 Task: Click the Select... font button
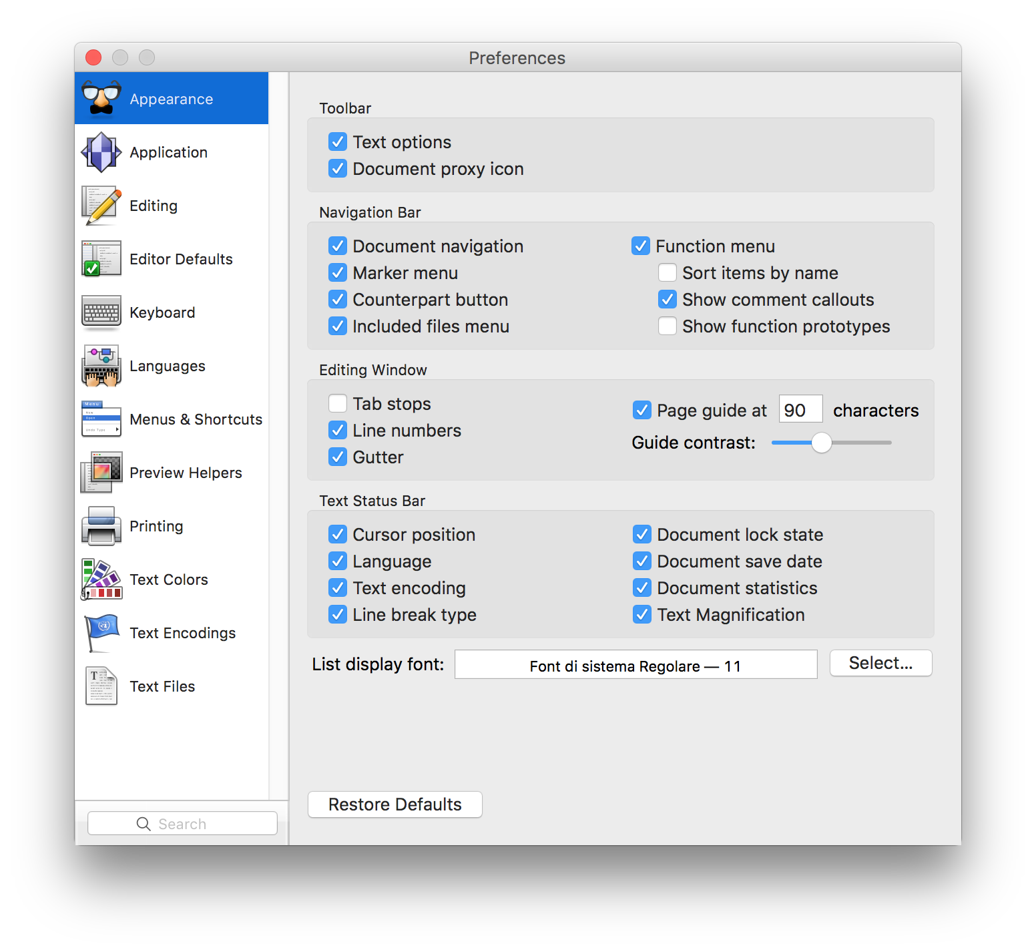pos(881,663)
